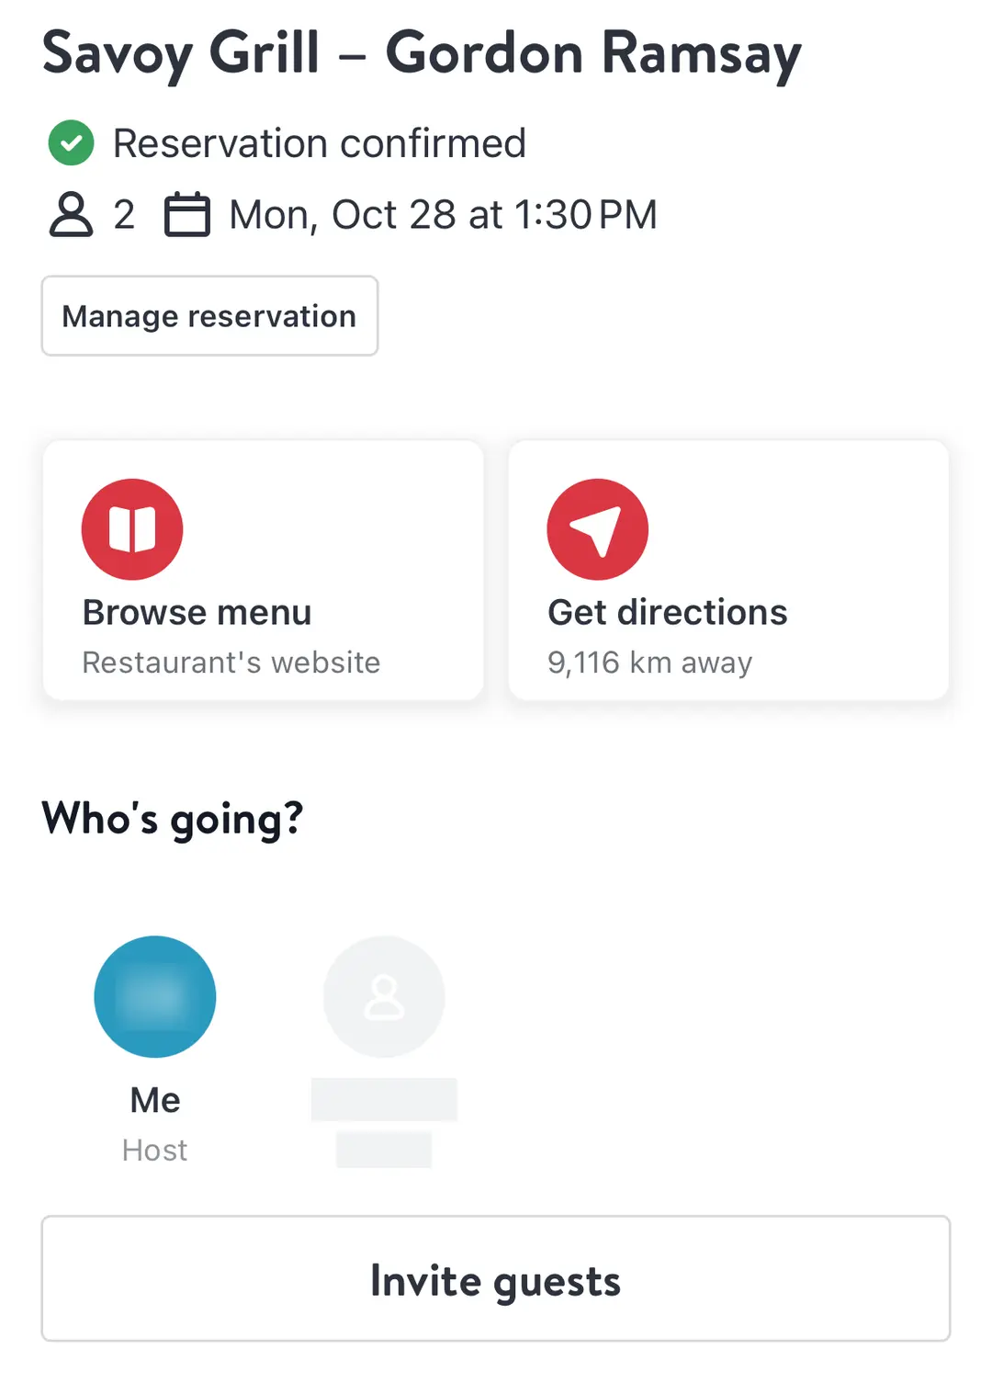Viewport: 992px width, 1383px height.
Task: Click the Reservation confirmed status text
Action: 320,143
